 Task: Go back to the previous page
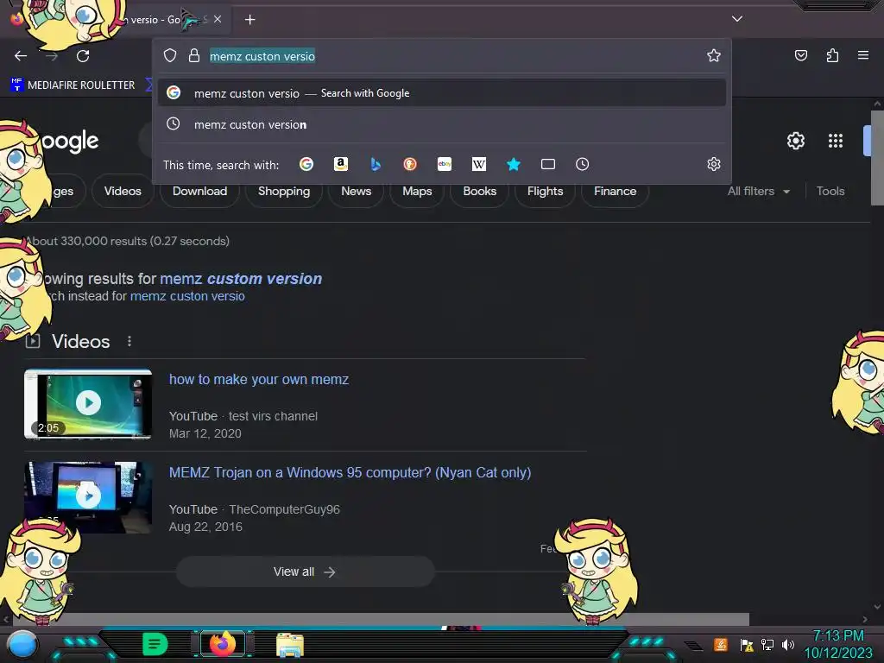(x=21, y=56)
